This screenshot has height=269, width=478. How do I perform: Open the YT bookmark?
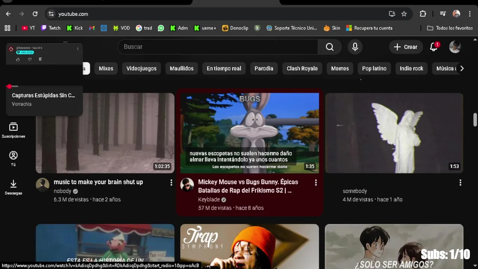[28, 28]
